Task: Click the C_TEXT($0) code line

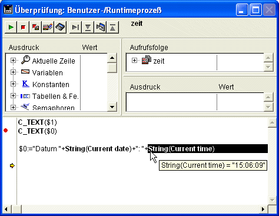Action: point(37,131)
